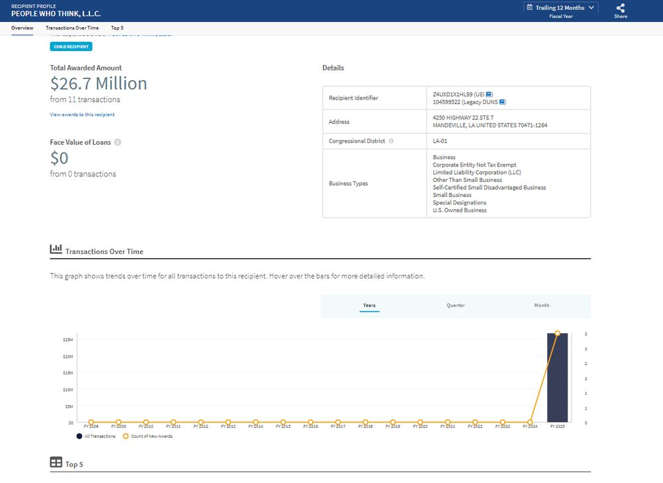Click the info icon beside Face Value of Loans

tap(118, 142)
